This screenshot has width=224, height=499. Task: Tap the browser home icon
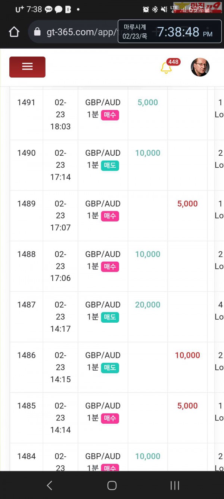coord(14,32)
